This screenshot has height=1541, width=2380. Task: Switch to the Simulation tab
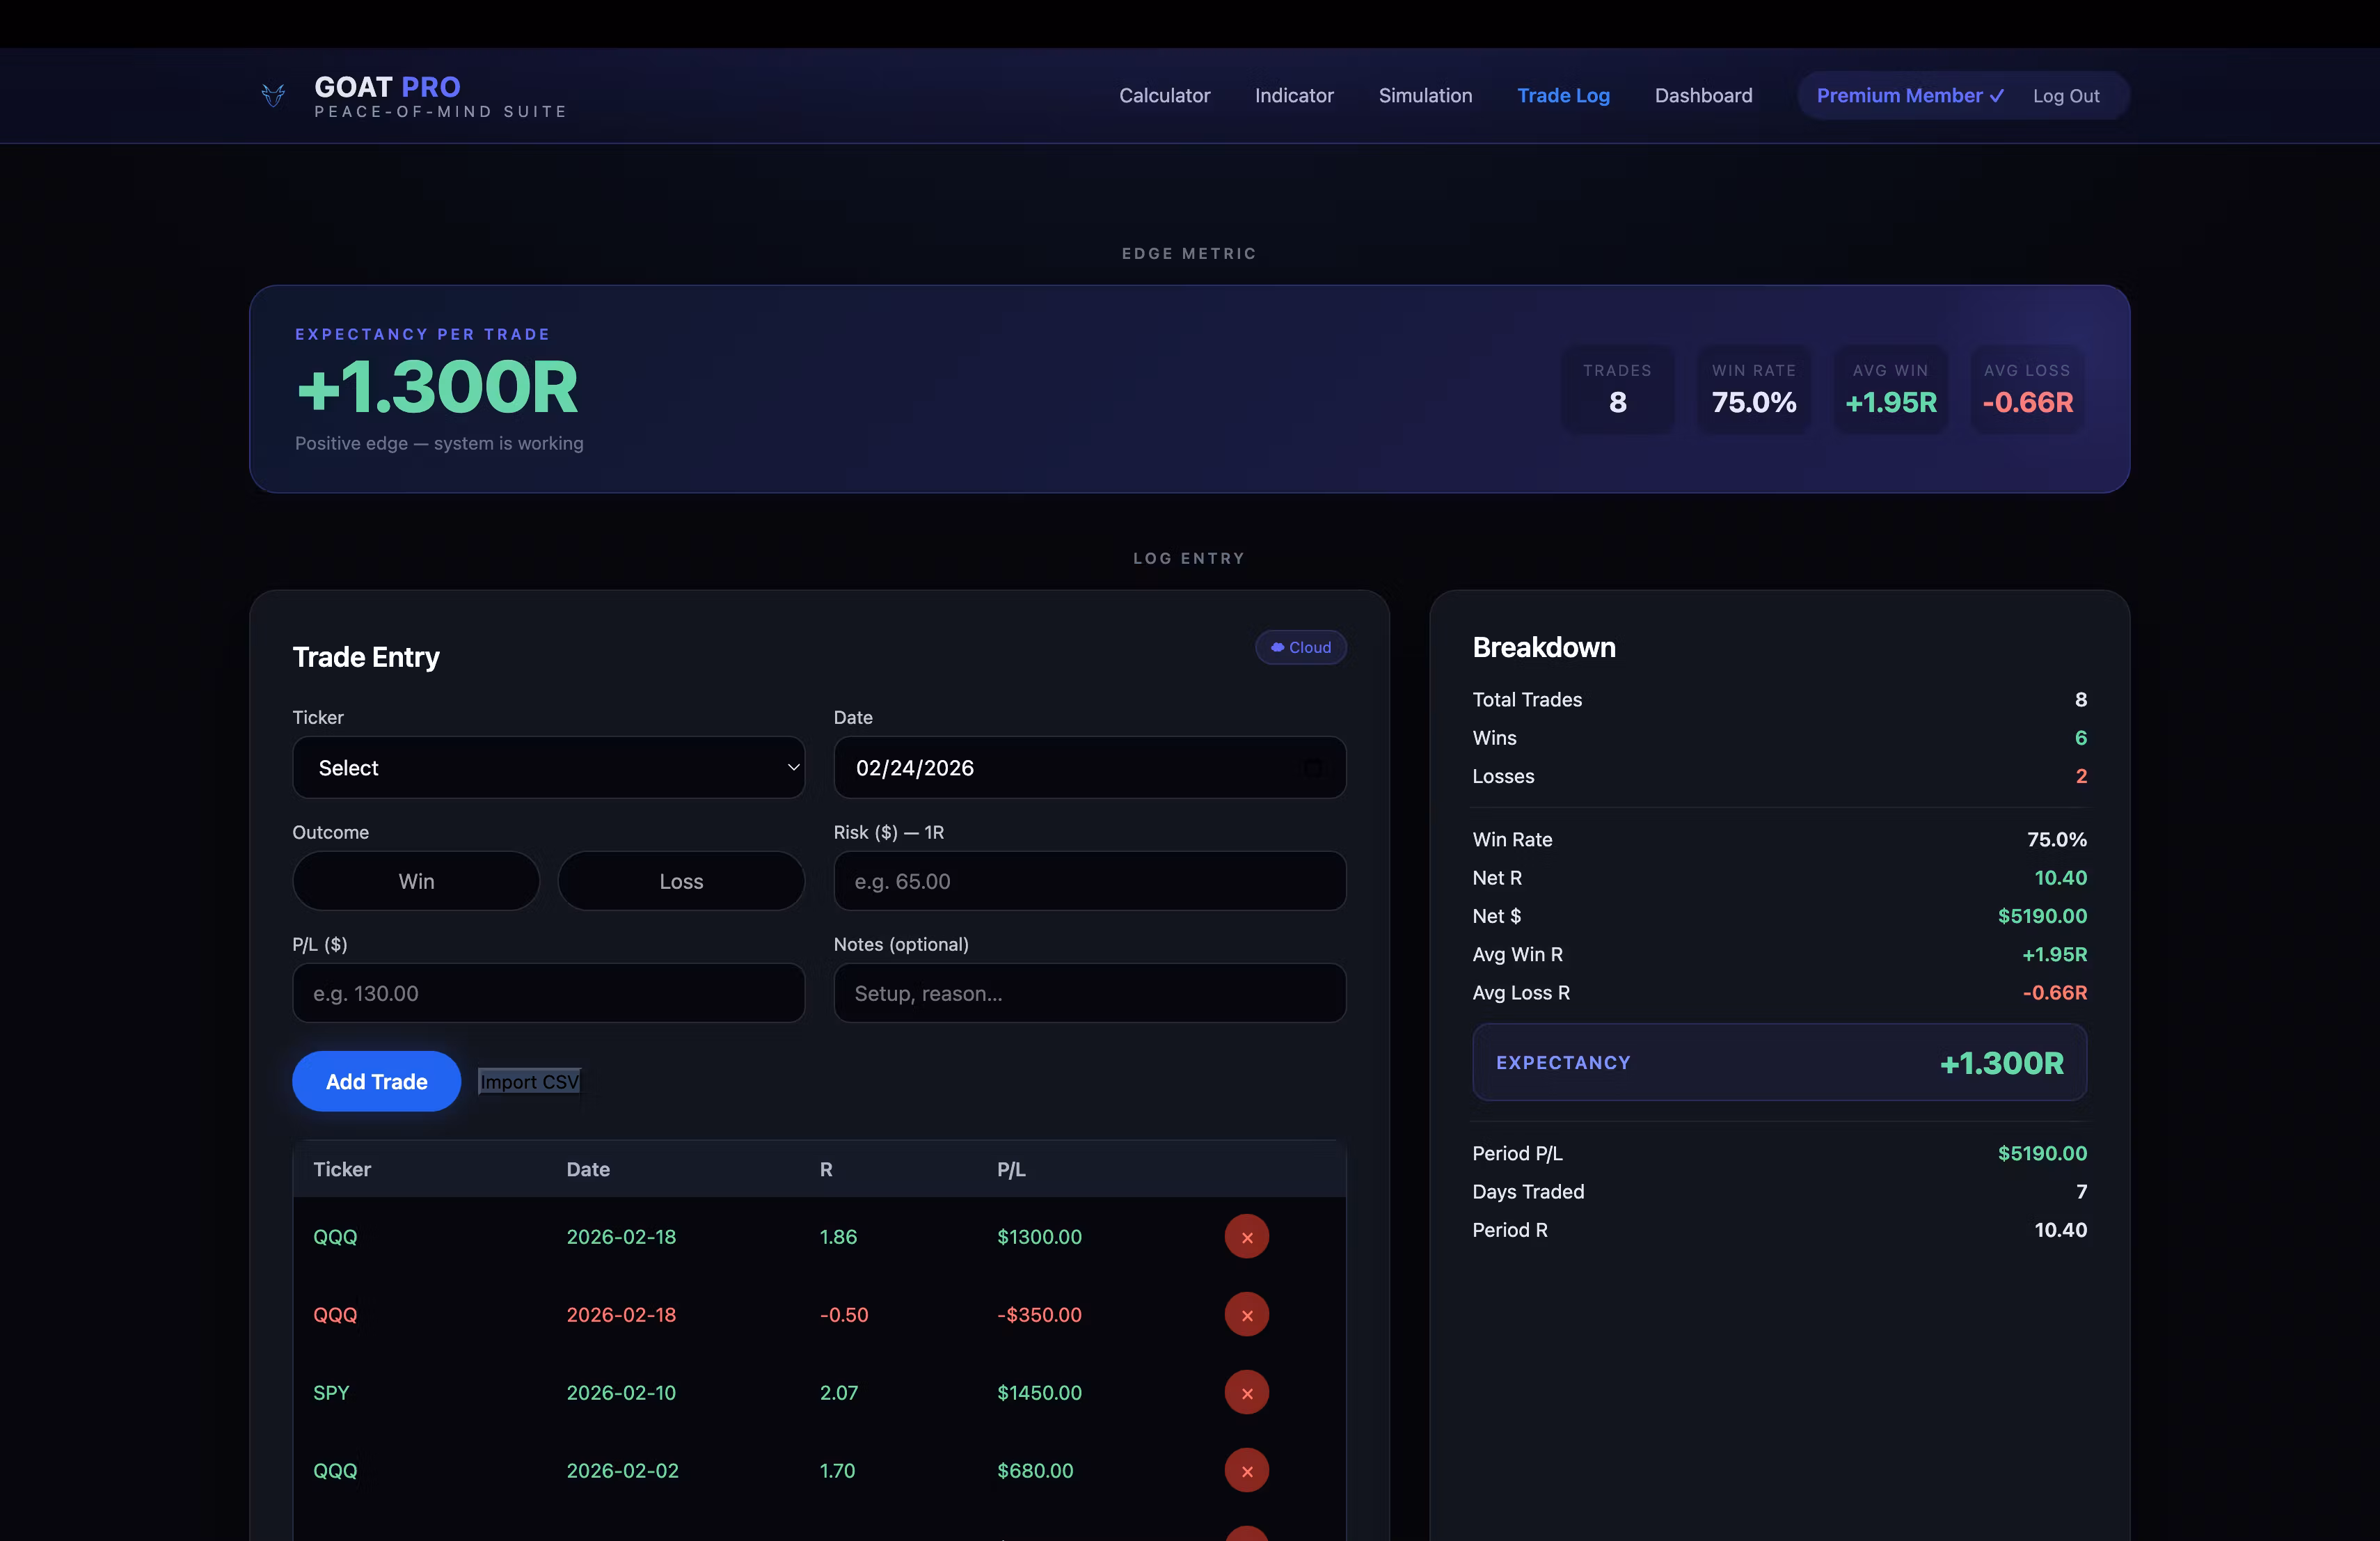(1425, 96)
